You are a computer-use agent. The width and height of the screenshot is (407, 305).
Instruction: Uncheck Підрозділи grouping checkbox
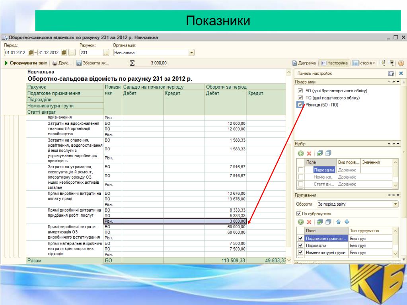point(301,245)
